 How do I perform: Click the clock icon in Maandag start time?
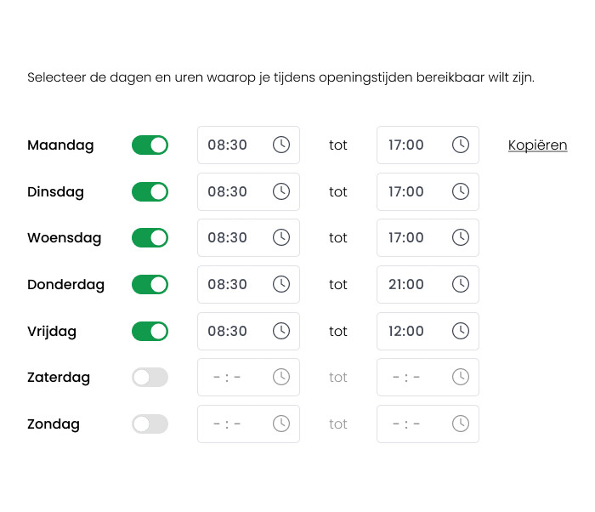click(x=281, y=145)
